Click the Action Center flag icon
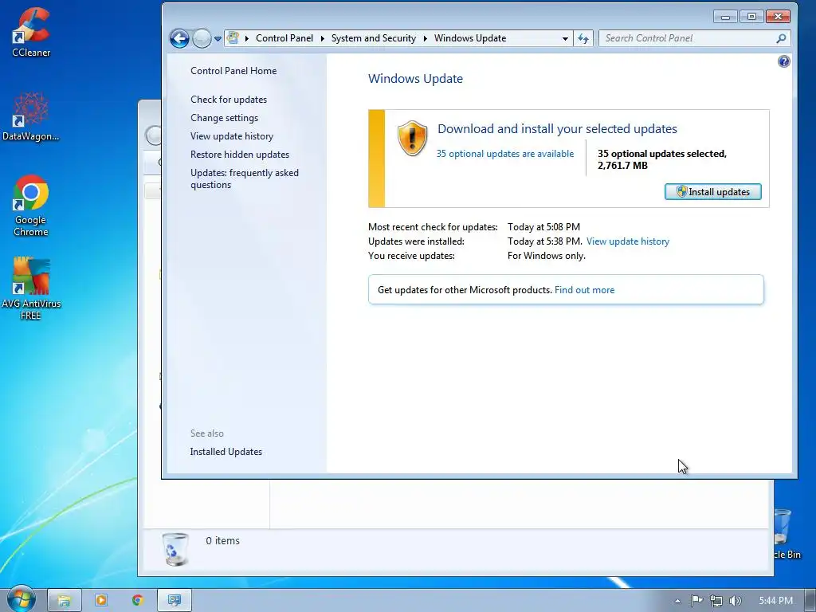 [696, 601]
